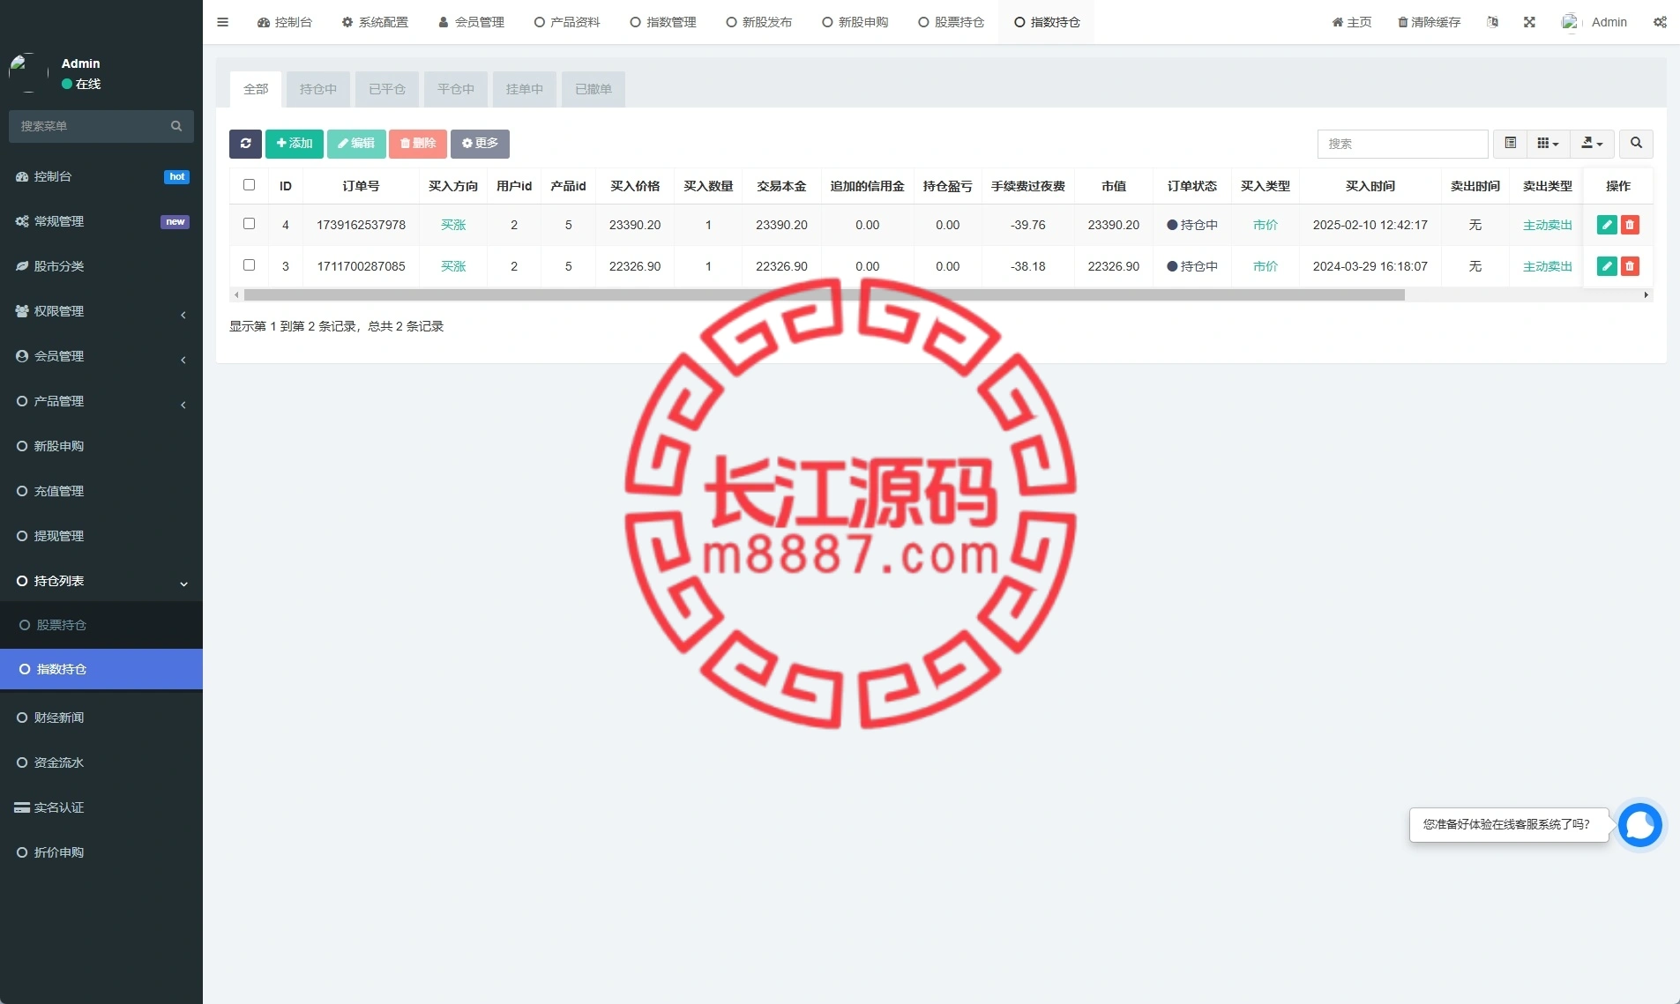The width and height of the screenshot is (1680, 1004).
Task: Click the Admin avatar in top bar
Action: tap(1570, 22)
